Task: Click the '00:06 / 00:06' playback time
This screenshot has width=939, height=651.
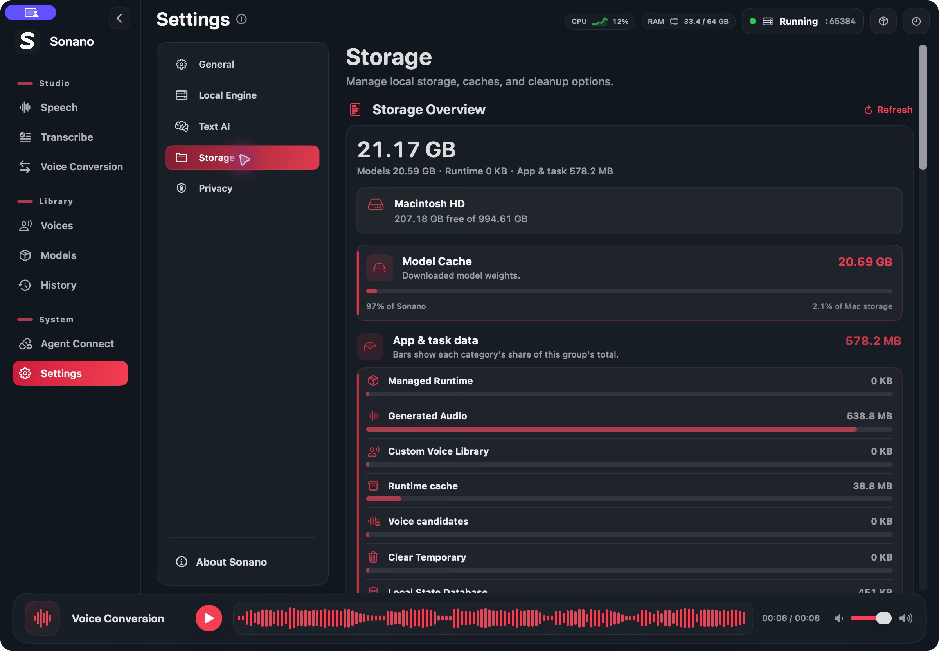Action: 791,618
